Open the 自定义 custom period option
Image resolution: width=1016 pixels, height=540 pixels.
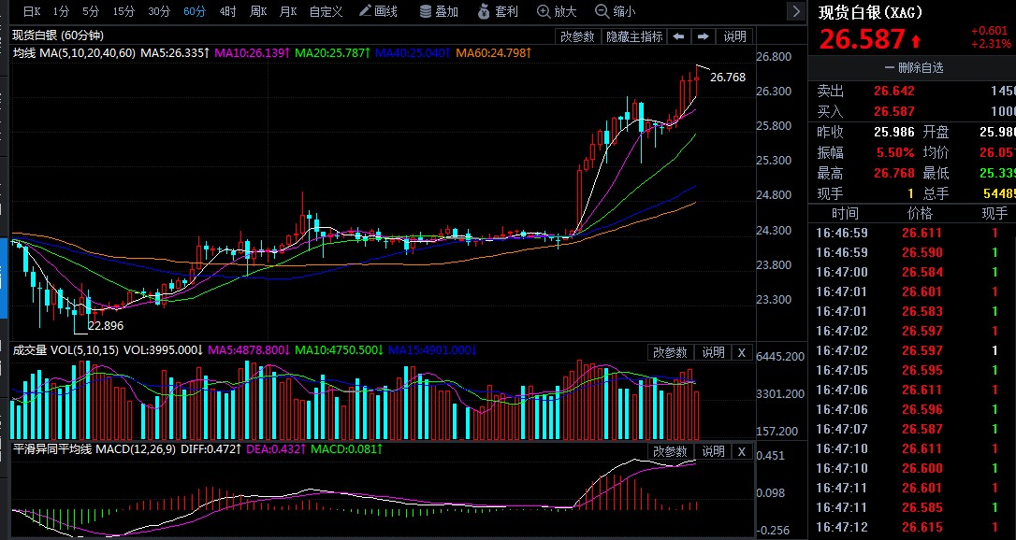326,11
